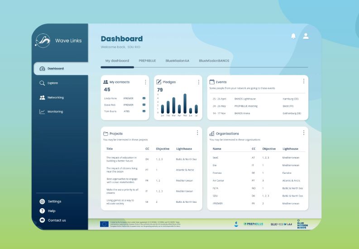Click the My contacts people icon

[105, 82]
